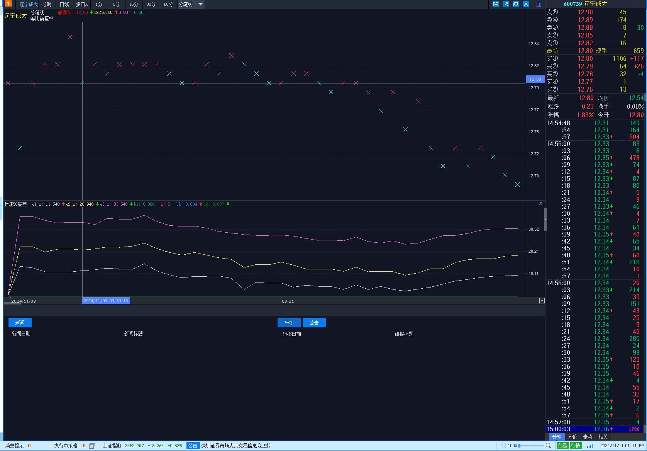The image size is (647, 451).
Task: Expand the 分笔线 period dropdown arrow
Action: (x=200, y=4)
